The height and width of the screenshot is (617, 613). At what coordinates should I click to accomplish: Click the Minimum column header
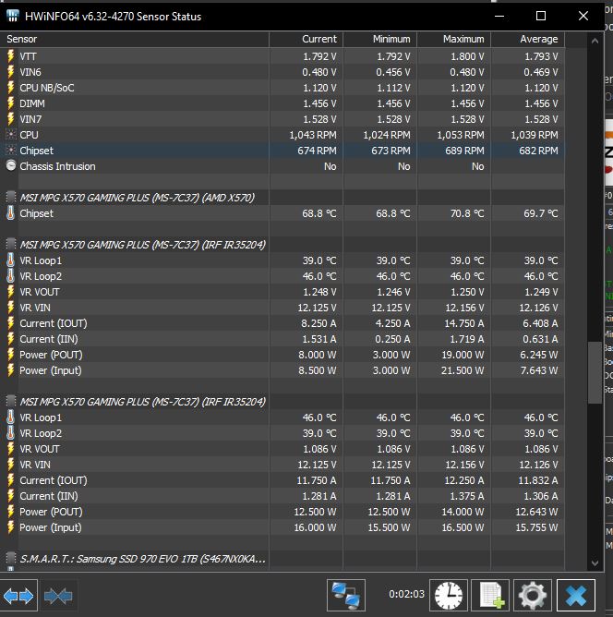[x=379, y=39]
